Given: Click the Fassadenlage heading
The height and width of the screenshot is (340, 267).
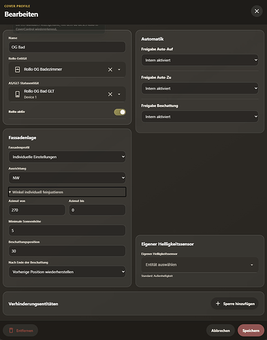Looking at the screenshot, I should [x=22, y=138].
